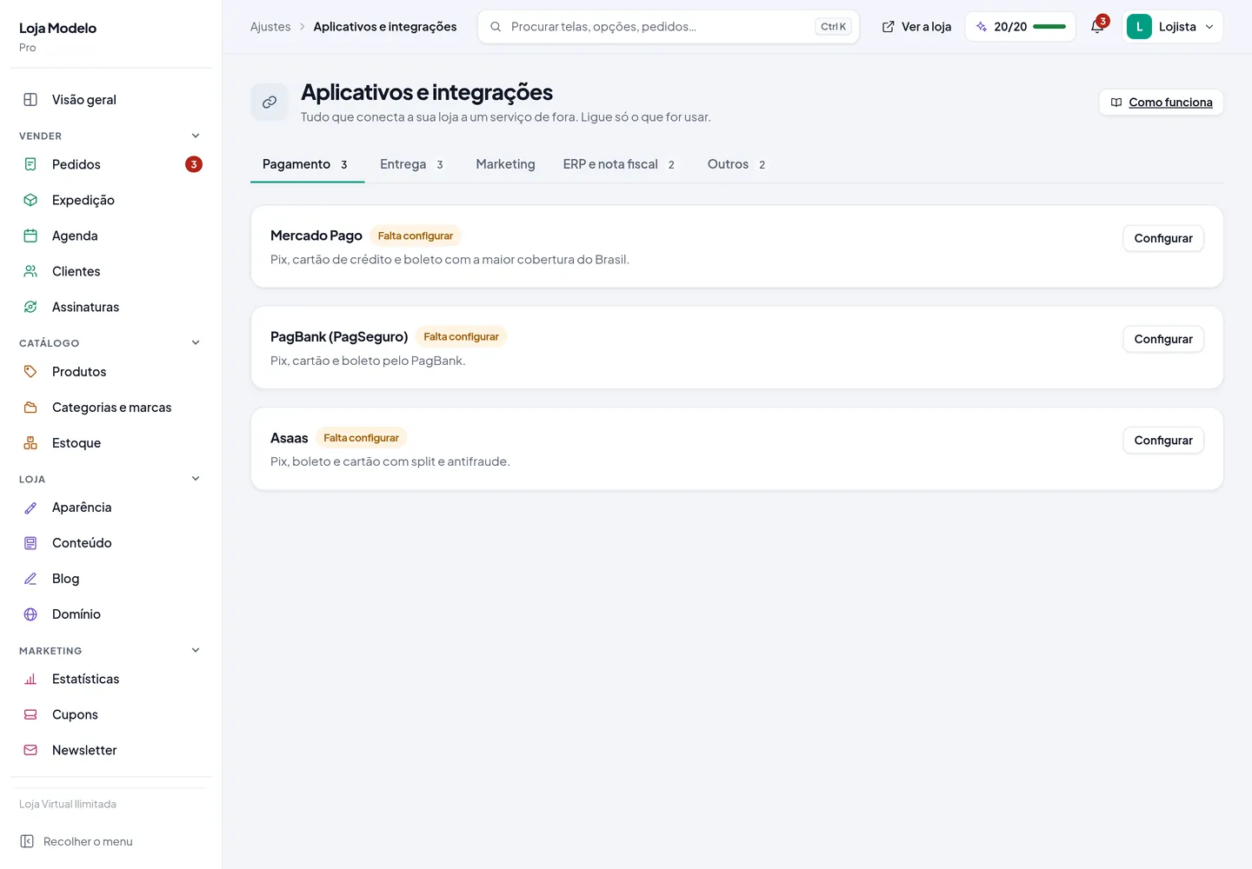Switch to the Entrega tab
Viewport: 1252px width, 869px height.
coord(414,164)
